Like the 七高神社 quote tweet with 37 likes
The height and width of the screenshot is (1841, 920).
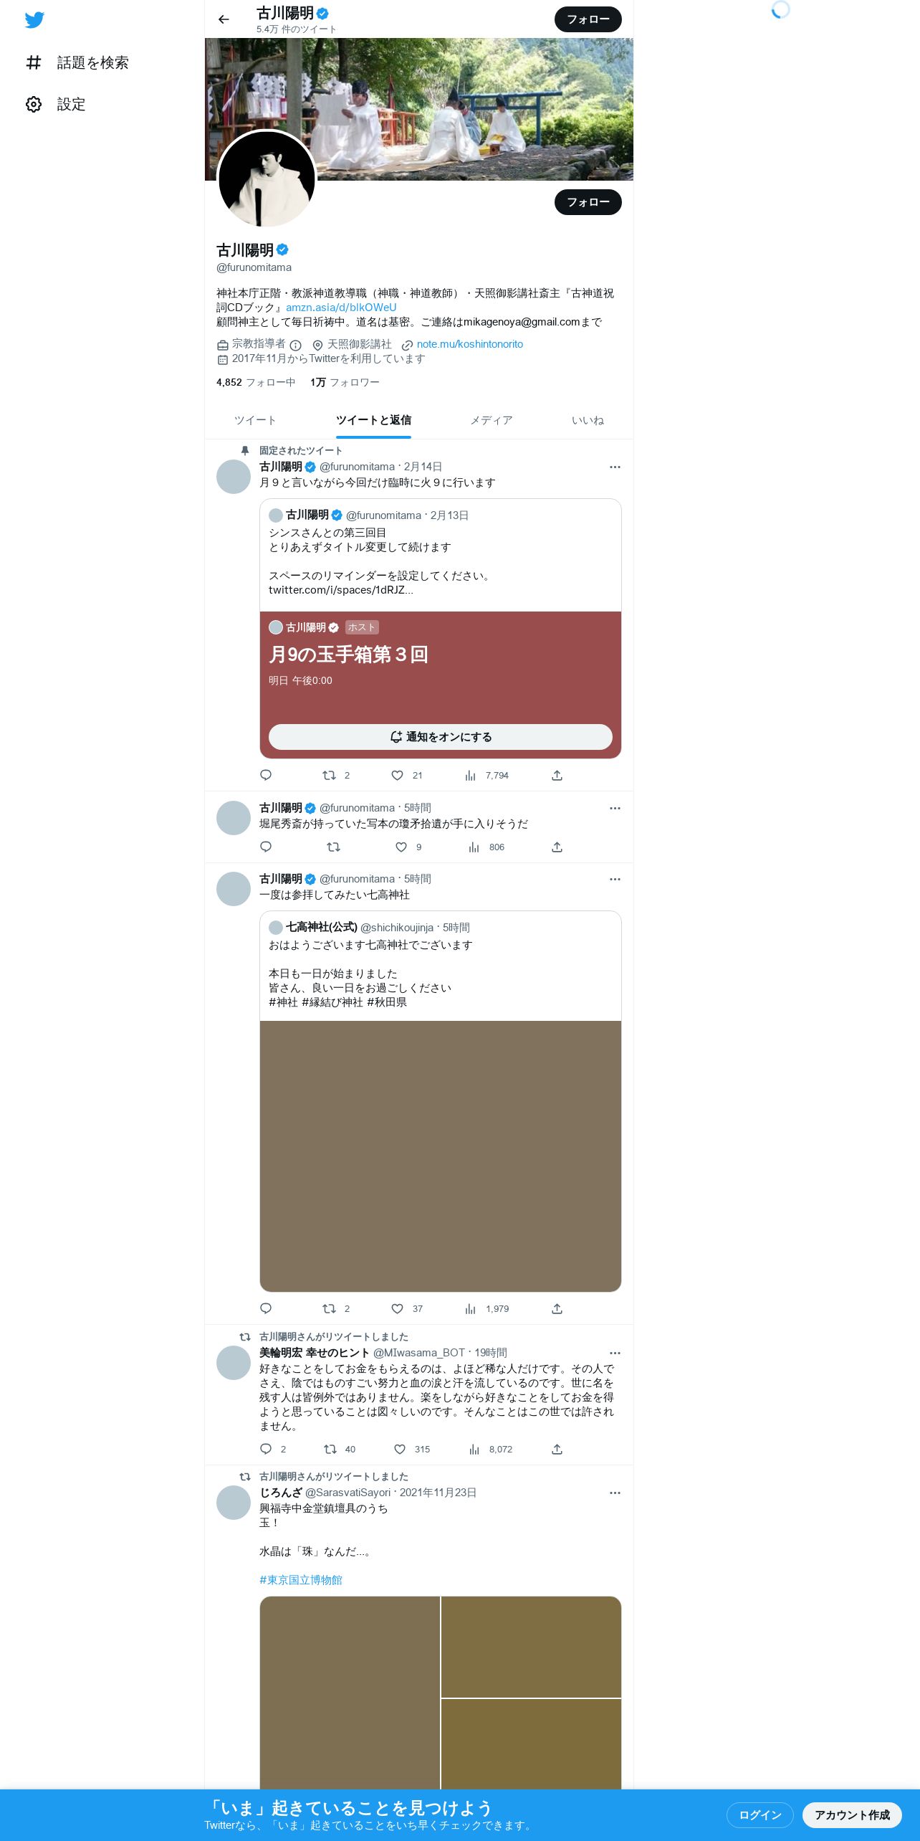pyautogui.click(x=398, y=1308)
